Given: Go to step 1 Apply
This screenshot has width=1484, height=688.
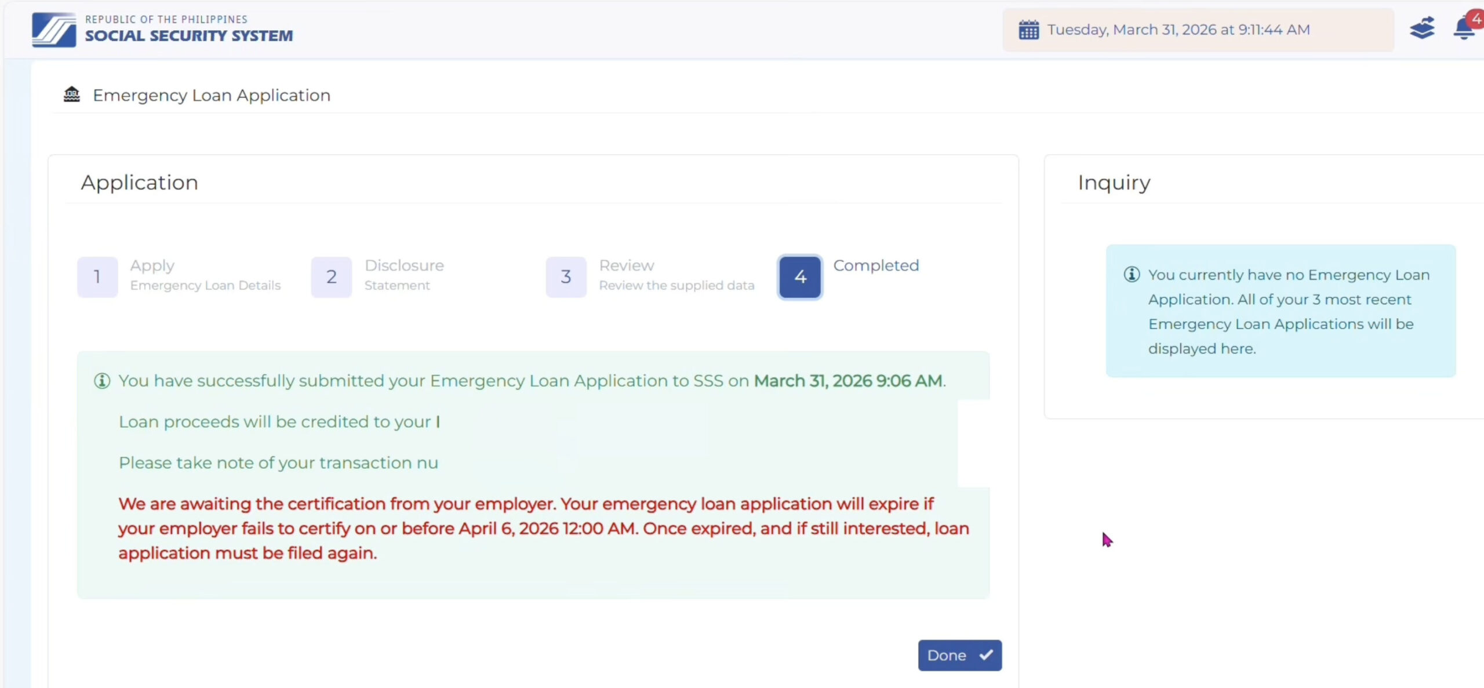Looking at the screenshot, I should tap(97, 277).
